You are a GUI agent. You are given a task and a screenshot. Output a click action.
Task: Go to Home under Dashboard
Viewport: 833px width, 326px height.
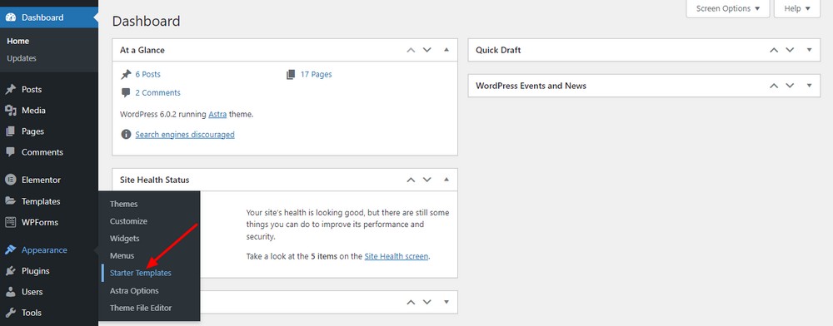tap(18, 42)
